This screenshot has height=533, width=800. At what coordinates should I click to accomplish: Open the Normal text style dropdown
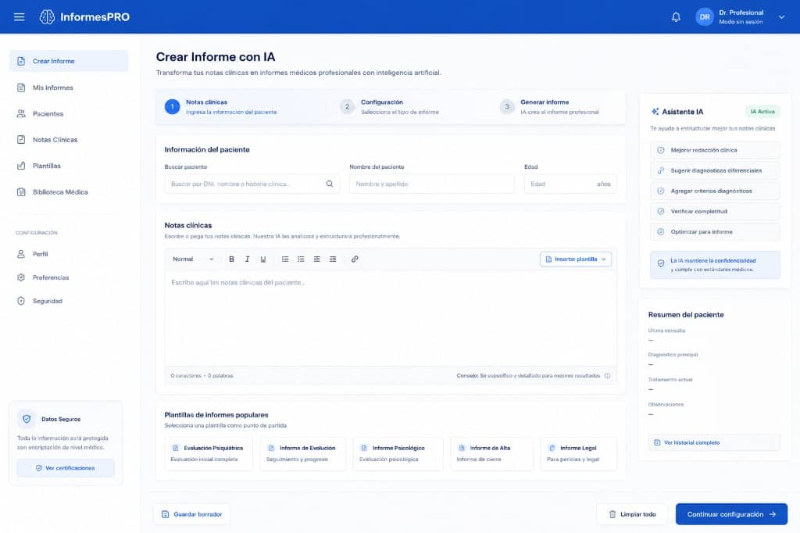193,259
